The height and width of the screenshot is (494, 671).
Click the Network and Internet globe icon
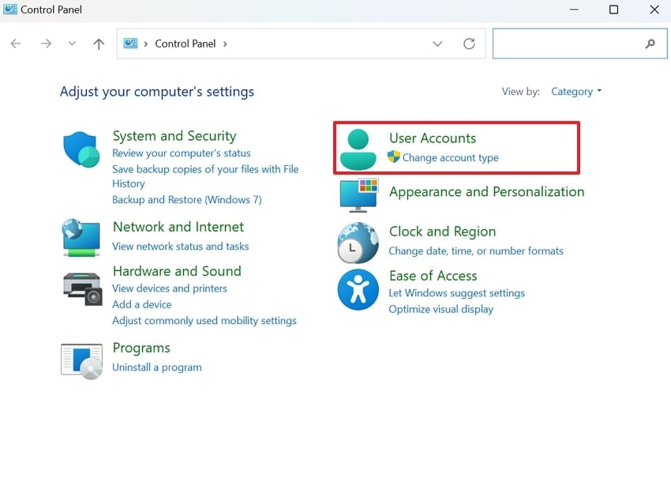point(81,237)
